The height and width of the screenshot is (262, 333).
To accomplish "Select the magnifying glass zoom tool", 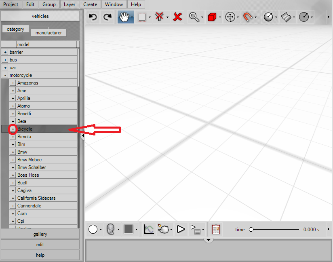I will tap(194, 17).
